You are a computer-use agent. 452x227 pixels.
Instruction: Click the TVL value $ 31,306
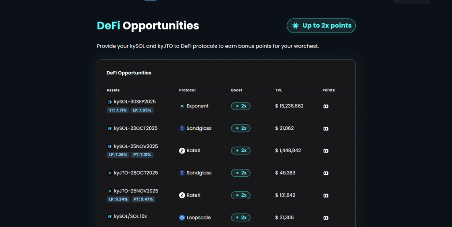pyautogui.click(x=284, y=218)
